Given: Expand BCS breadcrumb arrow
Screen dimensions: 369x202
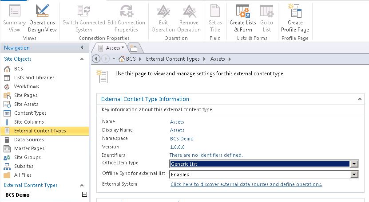Looking at the screenshot, I should point(140,59).
